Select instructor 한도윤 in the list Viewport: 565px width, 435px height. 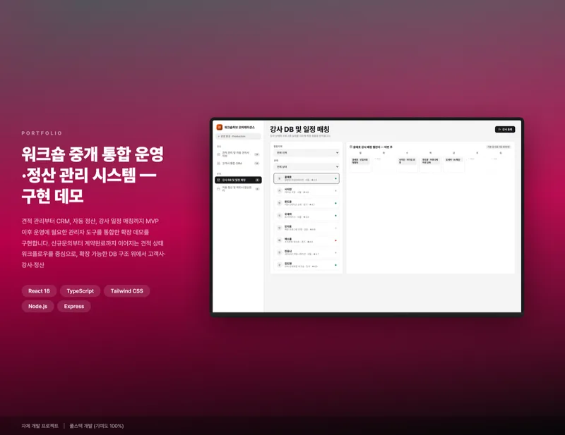point(307,203)
